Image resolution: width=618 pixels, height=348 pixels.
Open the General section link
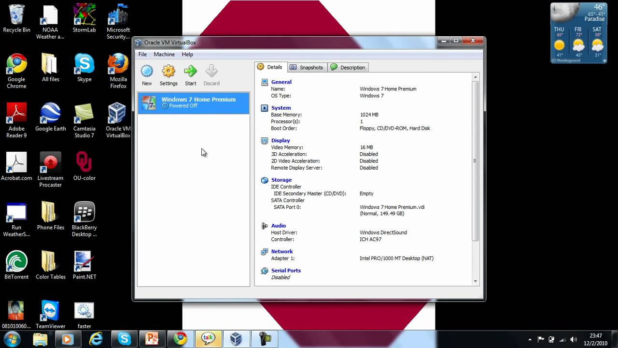(281, 82)
